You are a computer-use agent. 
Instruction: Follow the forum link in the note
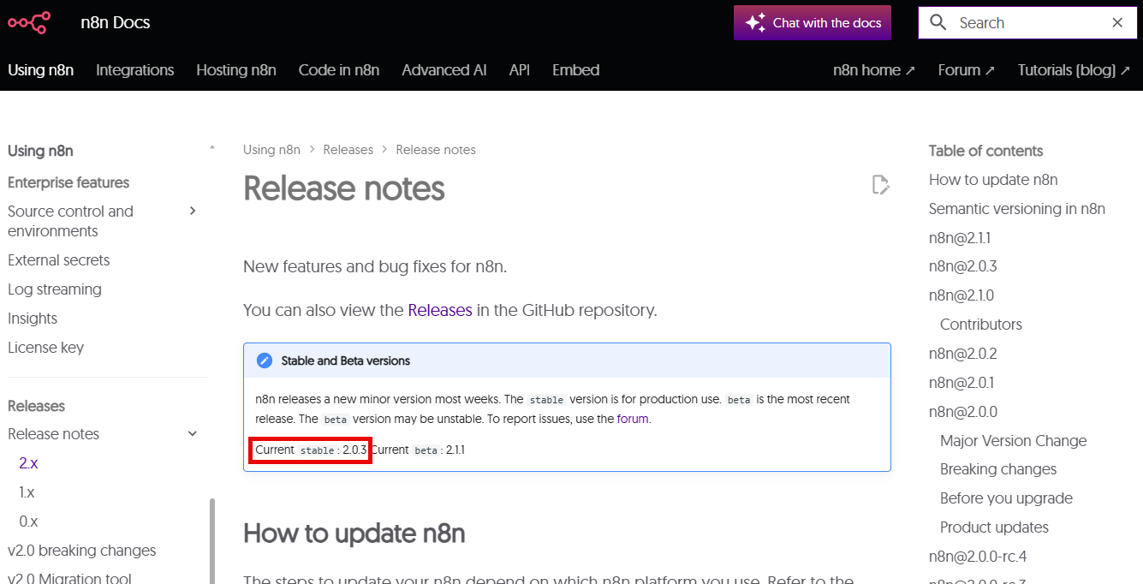(632, 419)
